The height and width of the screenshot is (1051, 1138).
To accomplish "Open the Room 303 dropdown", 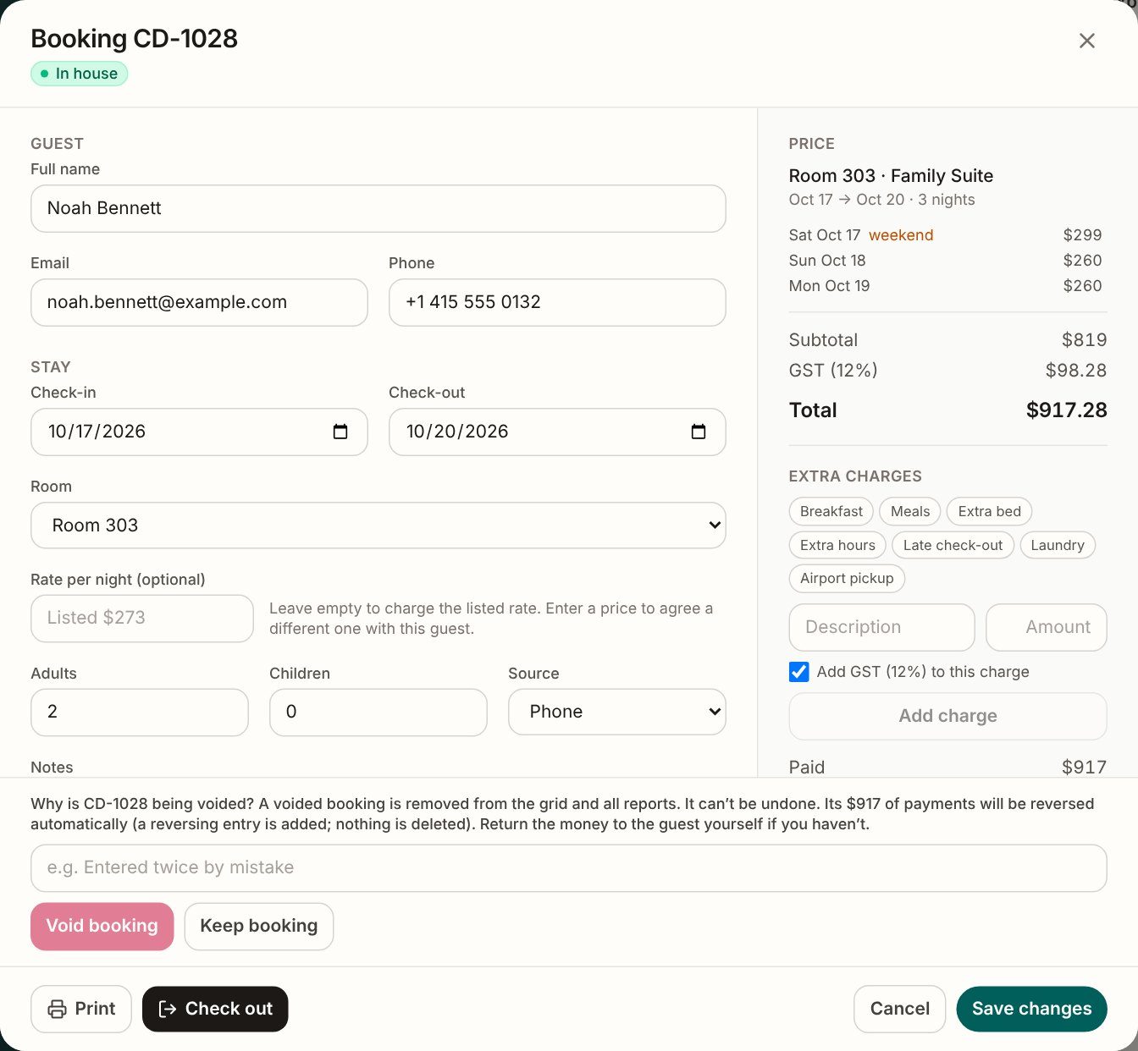I will [378, 525].
